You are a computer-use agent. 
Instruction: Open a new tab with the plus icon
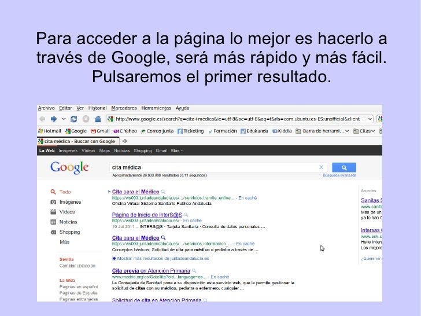pos(124,141)
